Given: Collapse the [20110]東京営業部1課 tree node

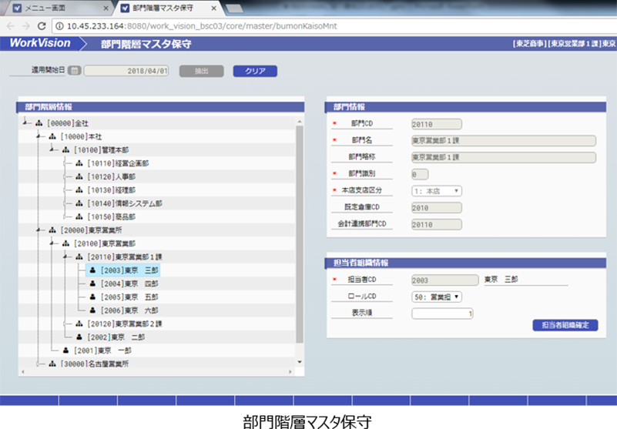Looking at the screenshot, I should pos(65,256).
